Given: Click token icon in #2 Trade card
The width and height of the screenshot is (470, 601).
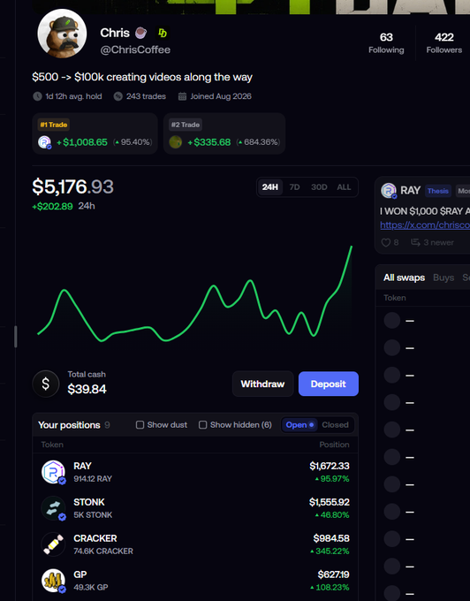Looking at the screenshot, I should click(176, 142).
